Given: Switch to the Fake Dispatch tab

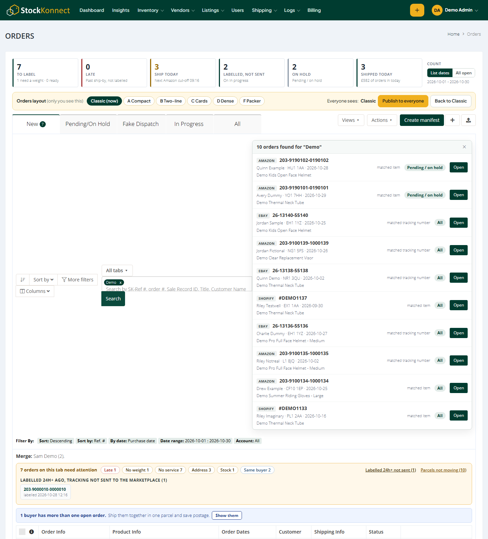Looking at the screenshot, I should click(141, 124).
